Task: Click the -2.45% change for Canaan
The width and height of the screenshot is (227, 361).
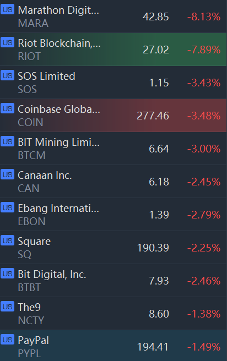Action: tap(204, 182)
